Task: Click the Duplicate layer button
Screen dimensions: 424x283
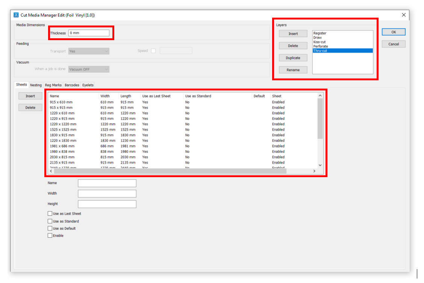Action: click(293, 58)
